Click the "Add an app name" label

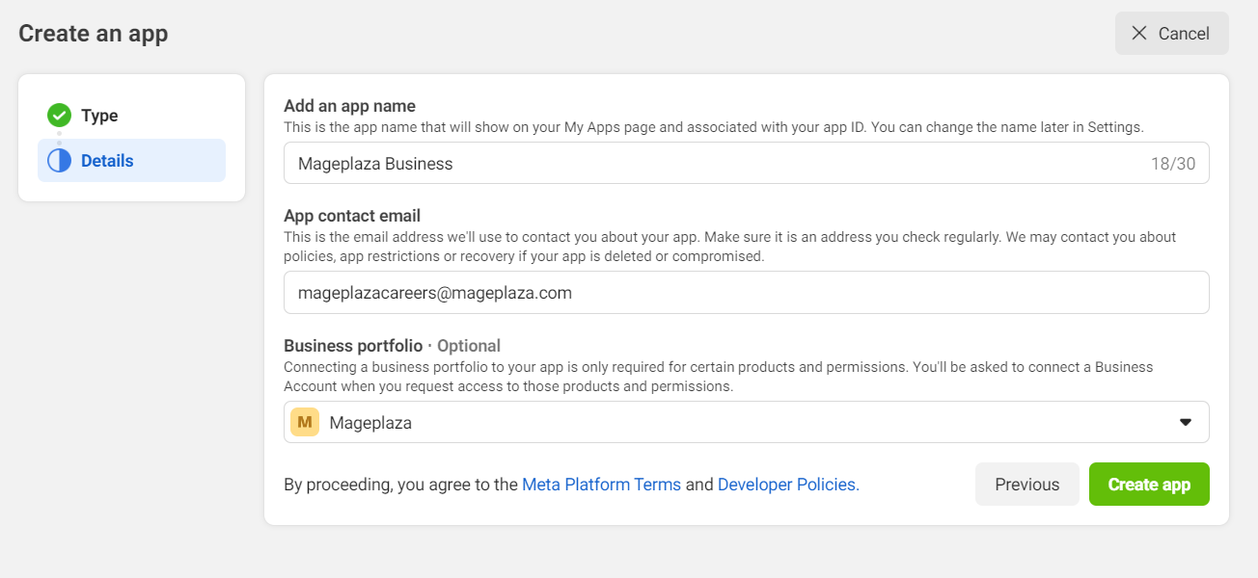click(x=349, y=106)
